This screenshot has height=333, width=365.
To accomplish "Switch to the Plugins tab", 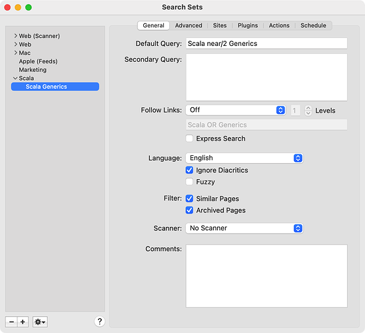I will (x=248, y=25).
